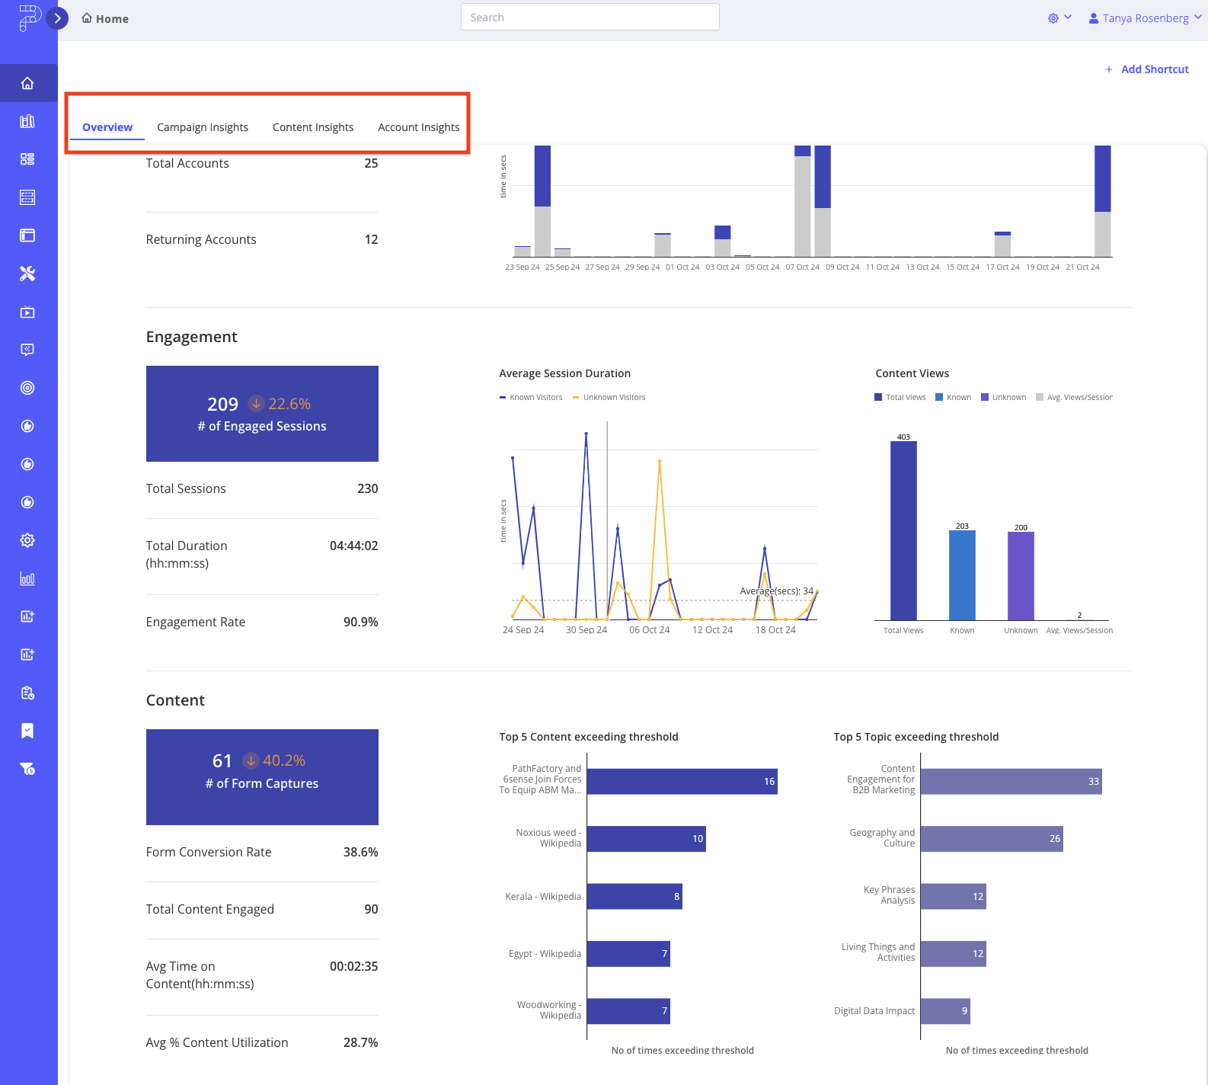Click the Woodworking - Wikipedia bar
Image resolution: width=1208 pixels, height=1085 pixels.
click(x=628, y=1011)
